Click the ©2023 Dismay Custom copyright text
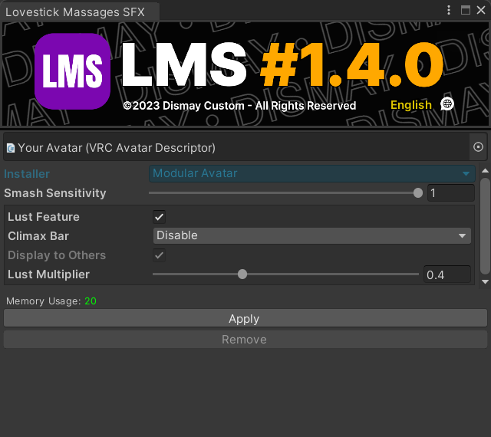 (239, 106)
